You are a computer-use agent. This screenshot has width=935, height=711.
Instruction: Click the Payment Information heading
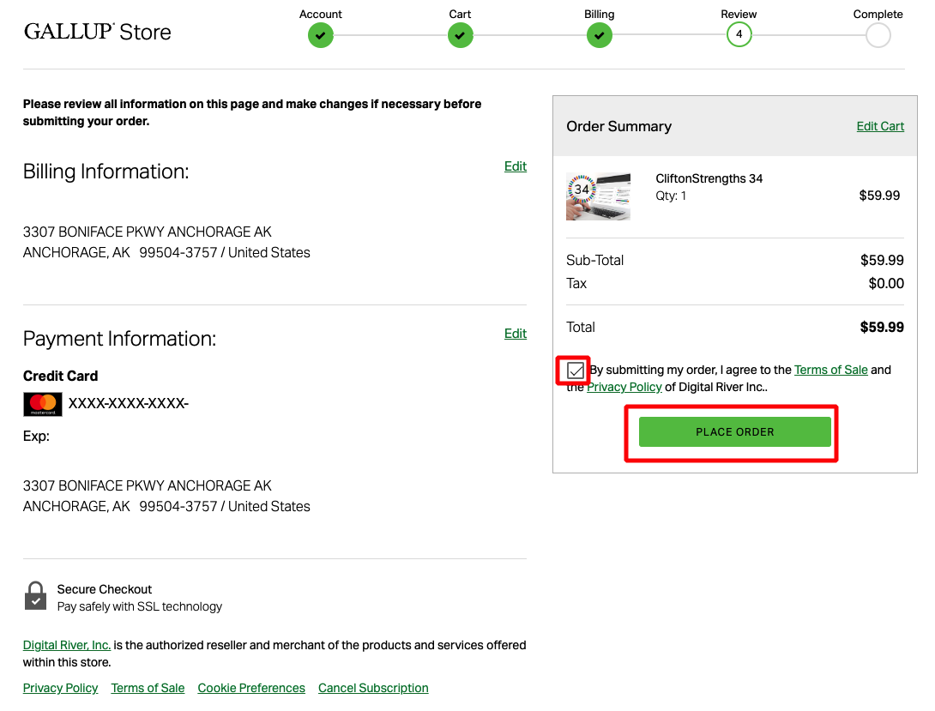pos(119,339)
